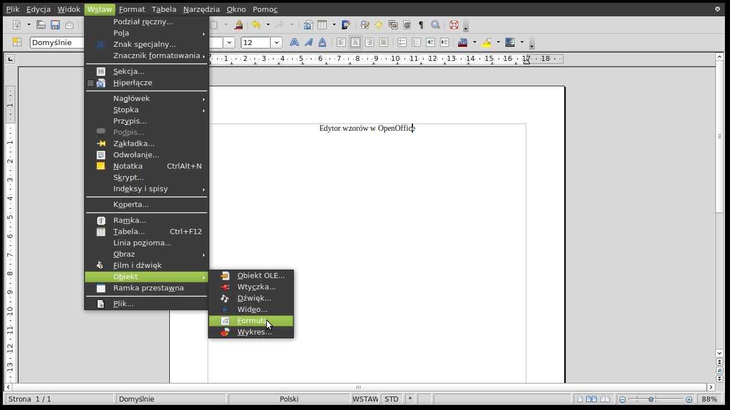This screenshot has height=410, width=730.
Task: Open the font size dropdown
Action: point(276,42)
